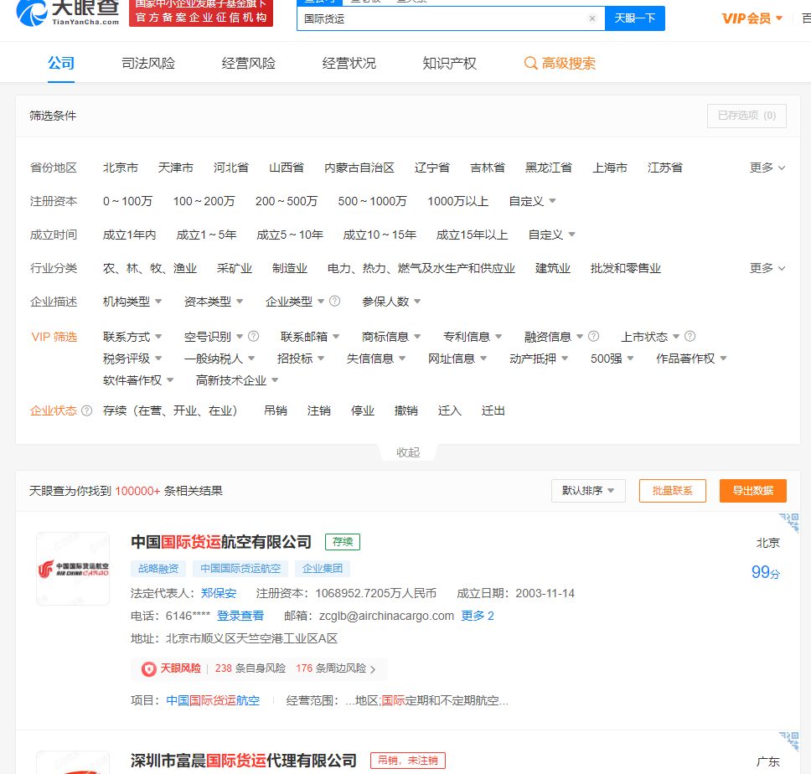Select registered capital 0~100万
This screenshot has height=774, width=811.
click(127, 201)
